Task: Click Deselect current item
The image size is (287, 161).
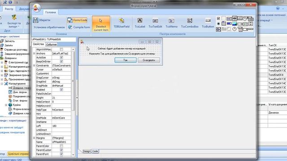Action: 101,24
